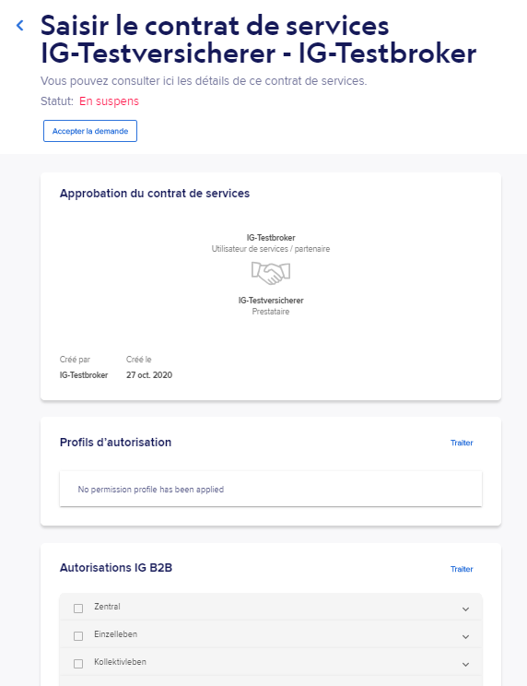Click the IG-Testversicherer Prestataire name
Screen dimensions: 527x686
[271, 301]
